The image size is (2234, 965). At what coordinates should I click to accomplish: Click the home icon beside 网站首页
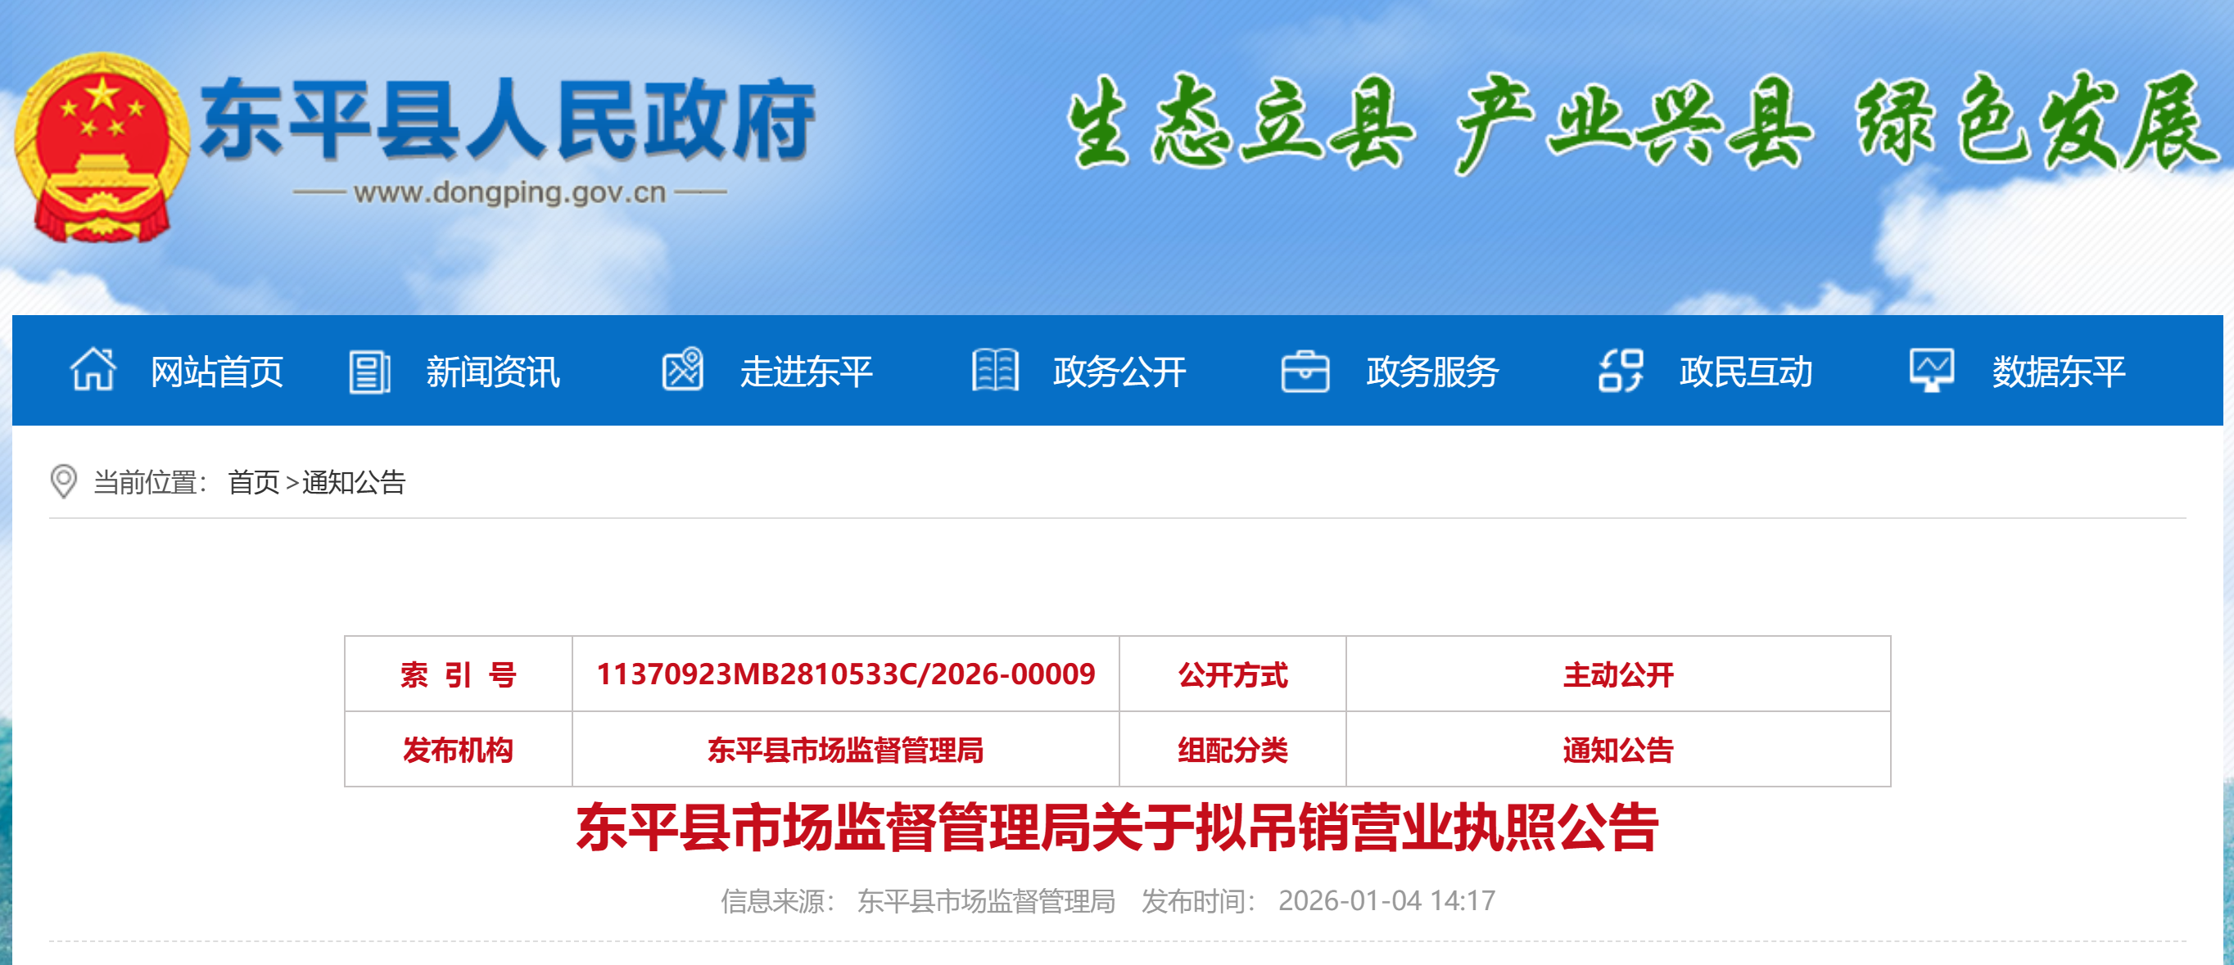[93, 370]
